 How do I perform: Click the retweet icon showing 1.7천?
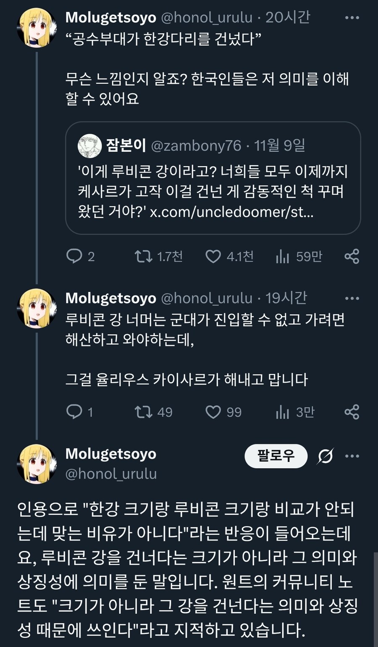click(x=144, y=257)
